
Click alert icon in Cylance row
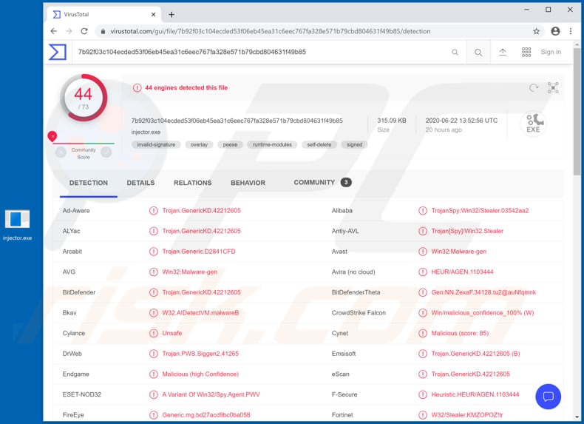(154, 334)
